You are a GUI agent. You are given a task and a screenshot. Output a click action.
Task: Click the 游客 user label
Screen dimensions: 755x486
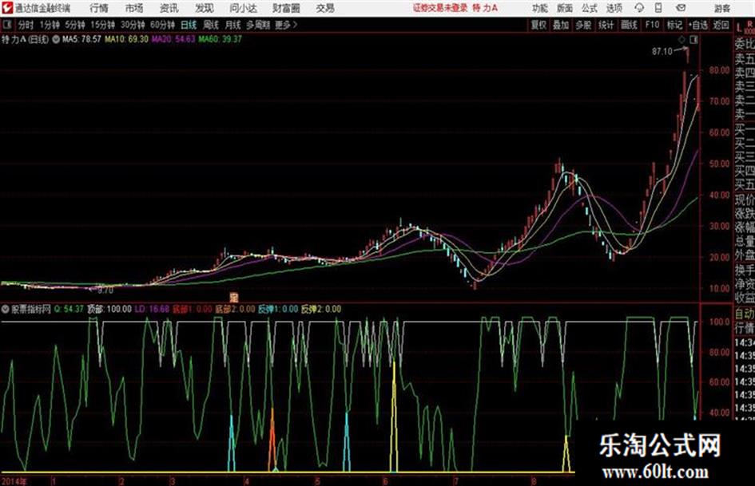(x=722, y=8)
